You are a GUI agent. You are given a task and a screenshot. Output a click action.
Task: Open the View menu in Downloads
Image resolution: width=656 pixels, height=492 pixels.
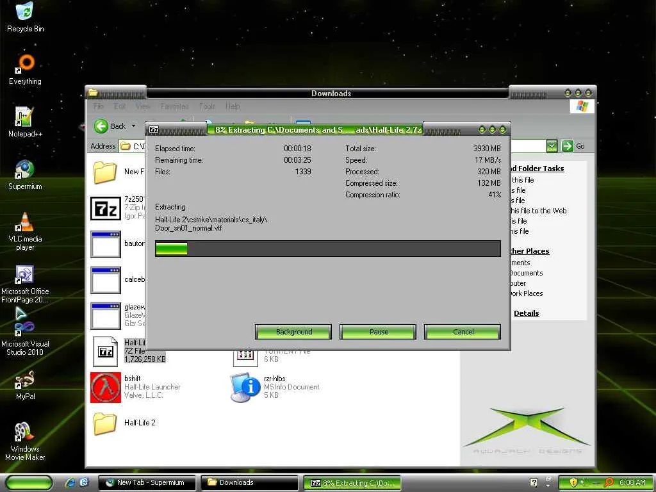pos(143,106)
